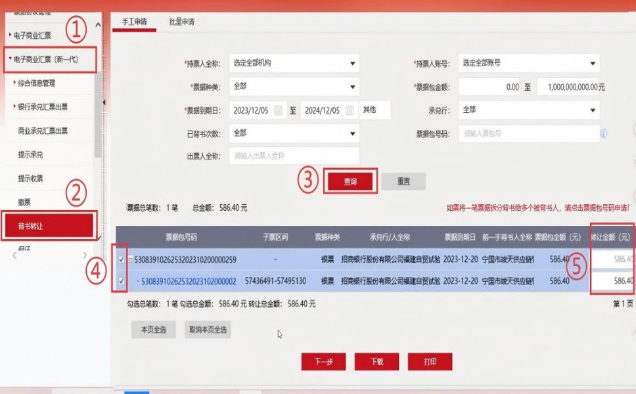Click the red 查询 search button
The image size is (636, 394).
coord(350,182)
